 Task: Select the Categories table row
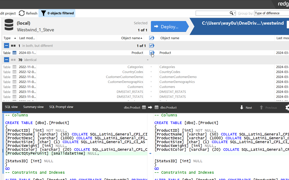click(x=135, y=67)
